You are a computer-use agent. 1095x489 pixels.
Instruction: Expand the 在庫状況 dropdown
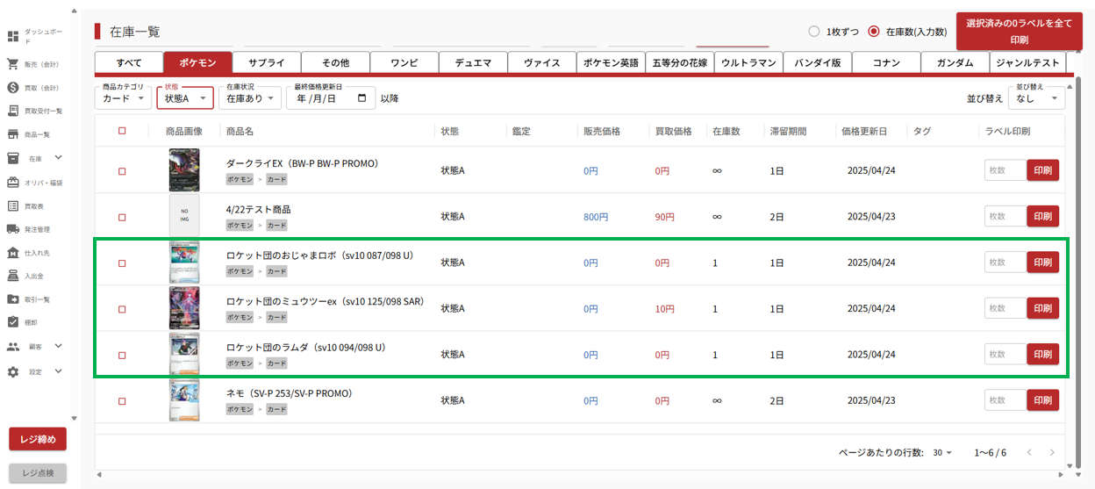[x=249, y=98]
